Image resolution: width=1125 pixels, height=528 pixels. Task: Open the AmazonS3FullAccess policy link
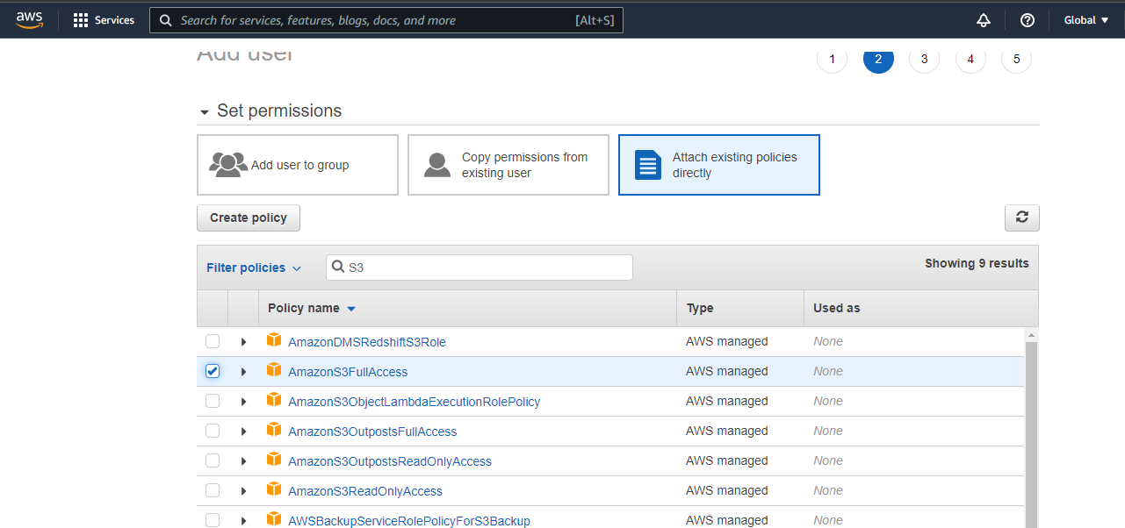348,372
